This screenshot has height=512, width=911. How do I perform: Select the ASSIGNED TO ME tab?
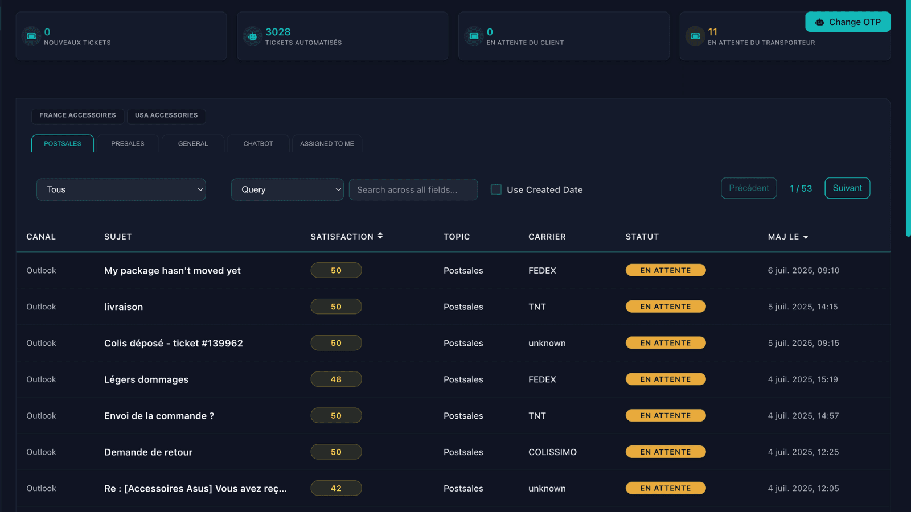pyautogui.click(x=327, y=143)
